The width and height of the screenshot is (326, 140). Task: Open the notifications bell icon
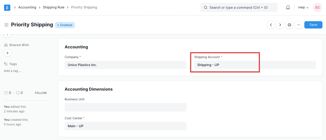[x=288, y=7]
